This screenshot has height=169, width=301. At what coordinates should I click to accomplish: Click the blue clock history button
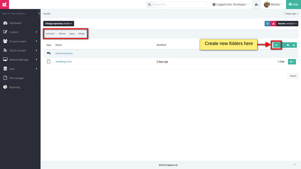[x=267, y=23]
